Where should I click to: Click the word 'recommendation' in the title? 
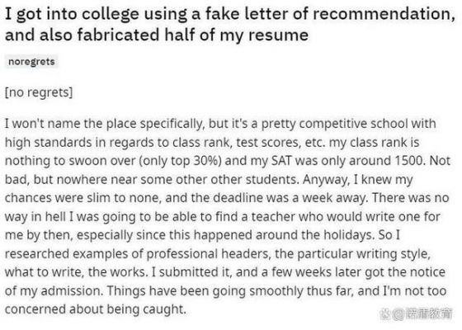[x=384, y=14]
